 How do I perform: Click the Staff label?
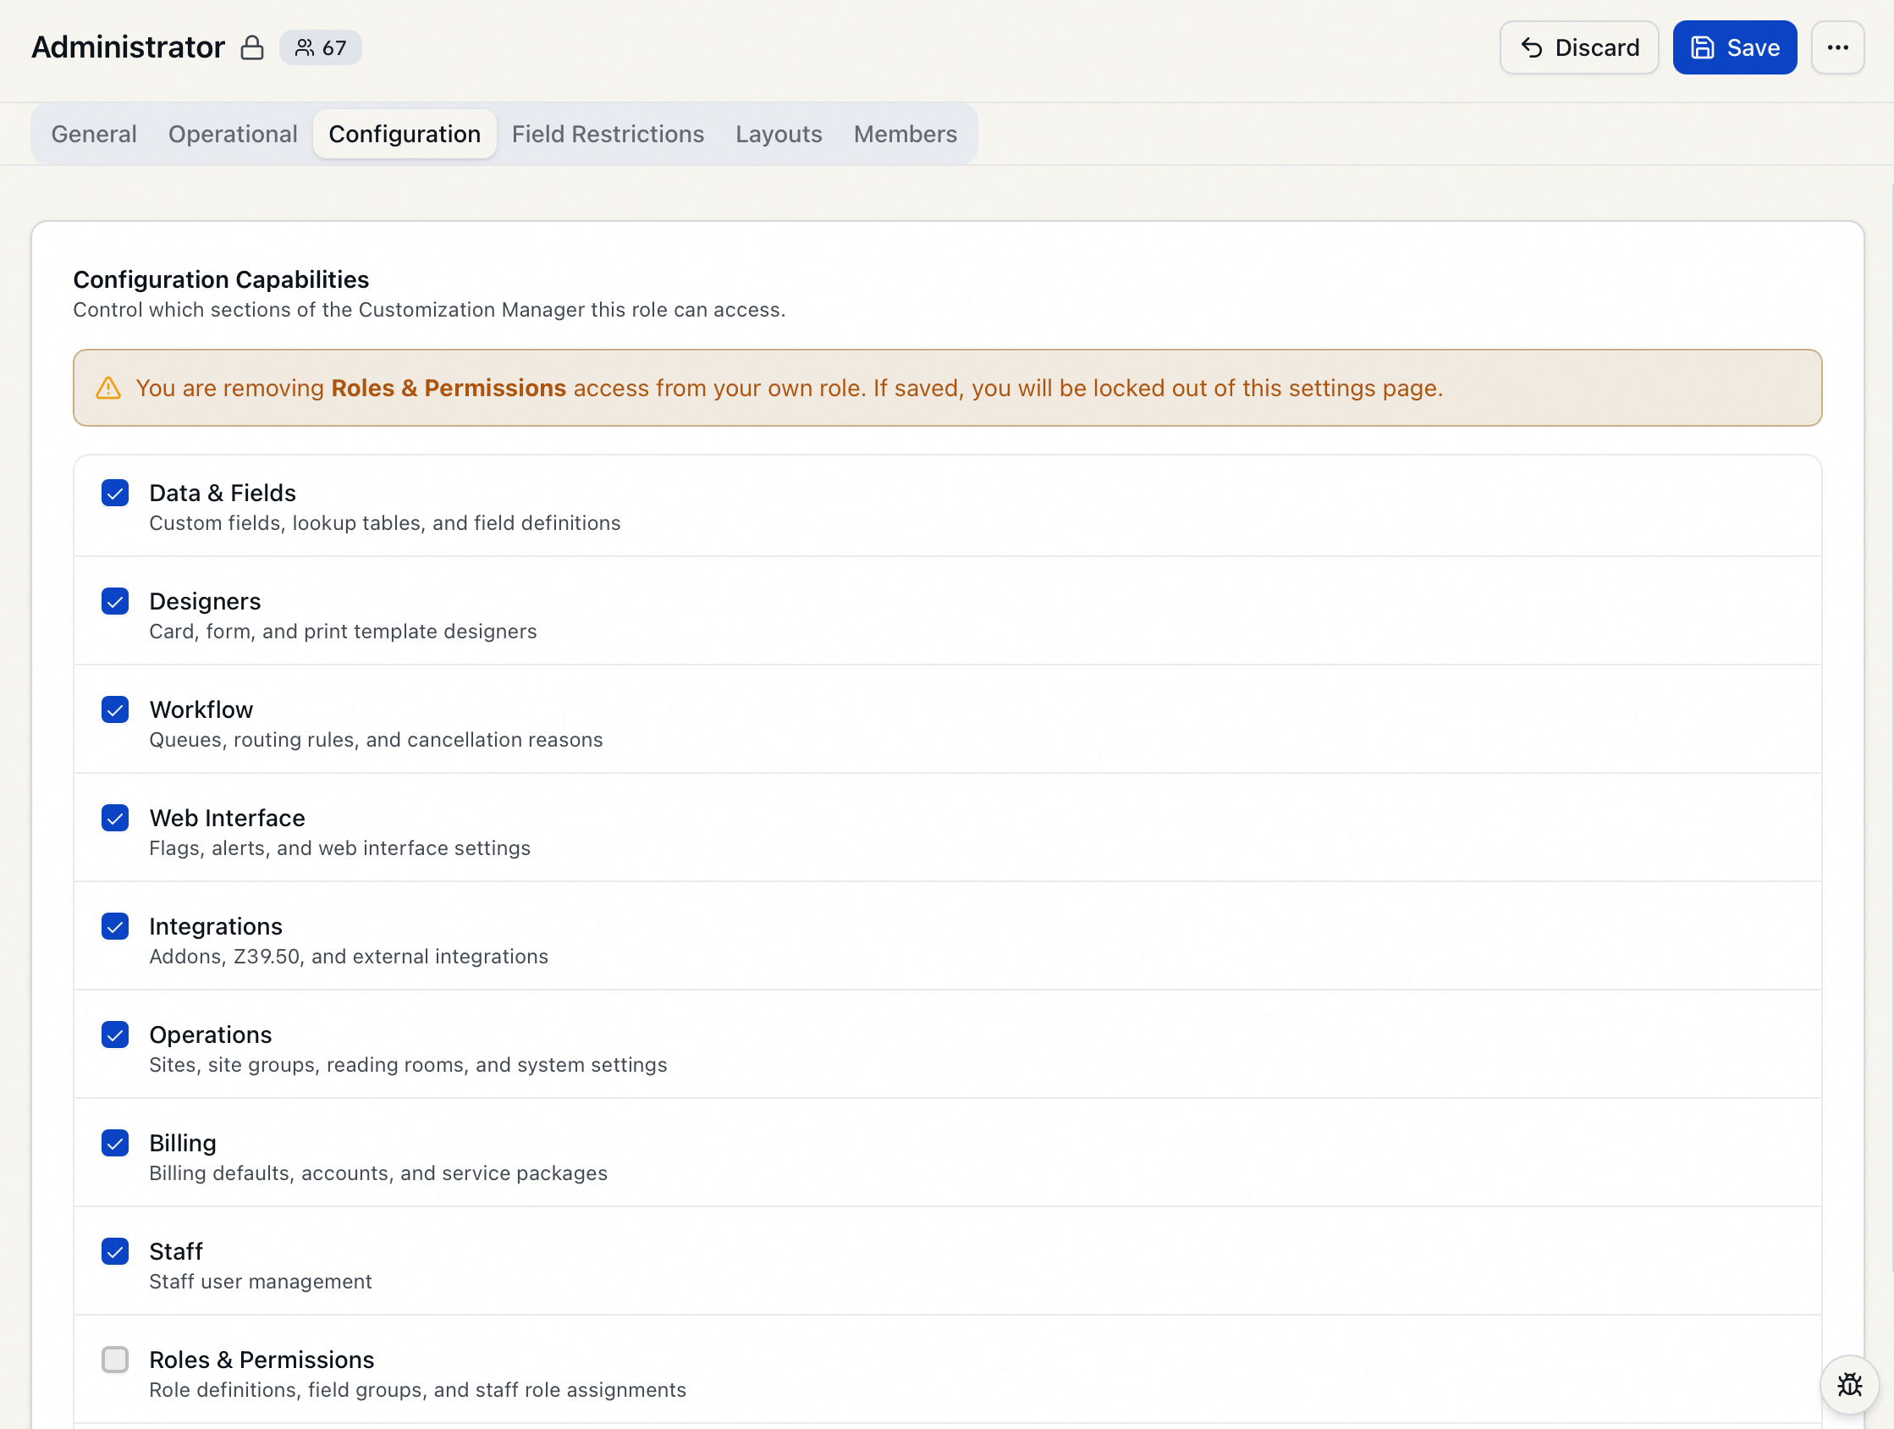coord(175,1252)
